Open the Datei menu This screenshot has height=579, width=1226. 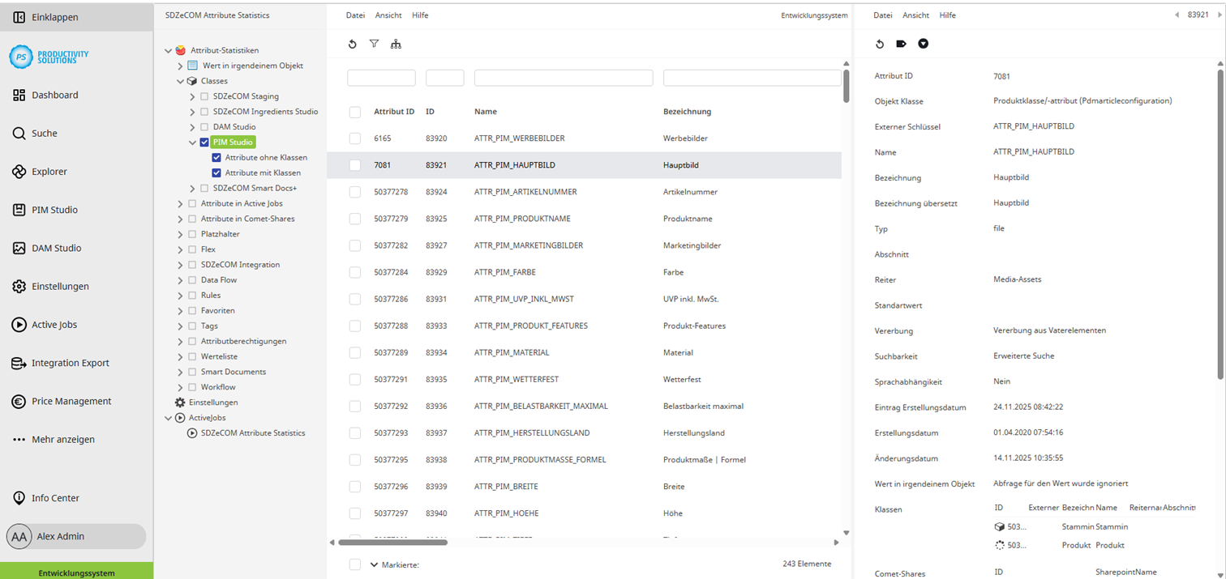pos(354,15)
